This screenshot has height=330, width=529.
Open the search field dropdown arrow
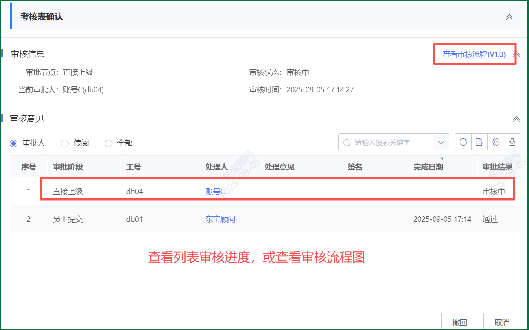click(x=441, y=142)
